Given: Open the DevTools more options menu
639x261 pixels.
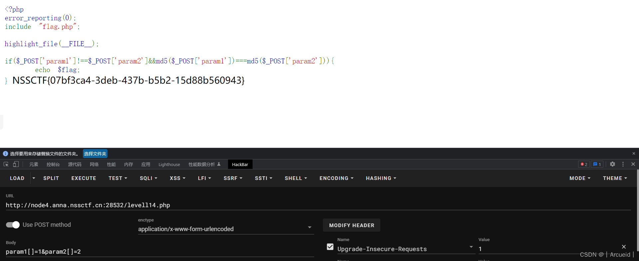Looking at the screenshot, I should (x=623, y=164).
